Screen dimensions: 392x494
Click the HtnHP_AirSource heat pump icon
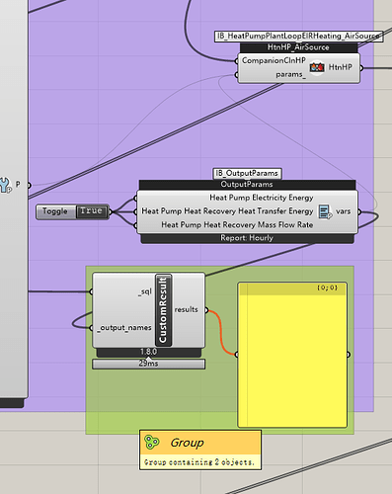317,67
